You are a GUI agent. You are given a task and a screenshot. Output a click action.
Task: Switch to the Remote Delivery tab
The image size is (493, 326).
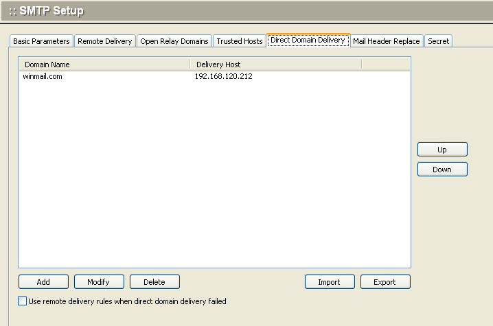(104, 41)
